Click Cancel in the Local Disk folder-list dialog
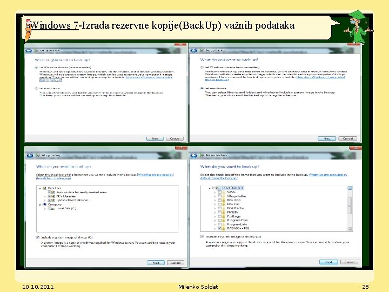Viewport: 389px width, 292px height. [350, 262]
